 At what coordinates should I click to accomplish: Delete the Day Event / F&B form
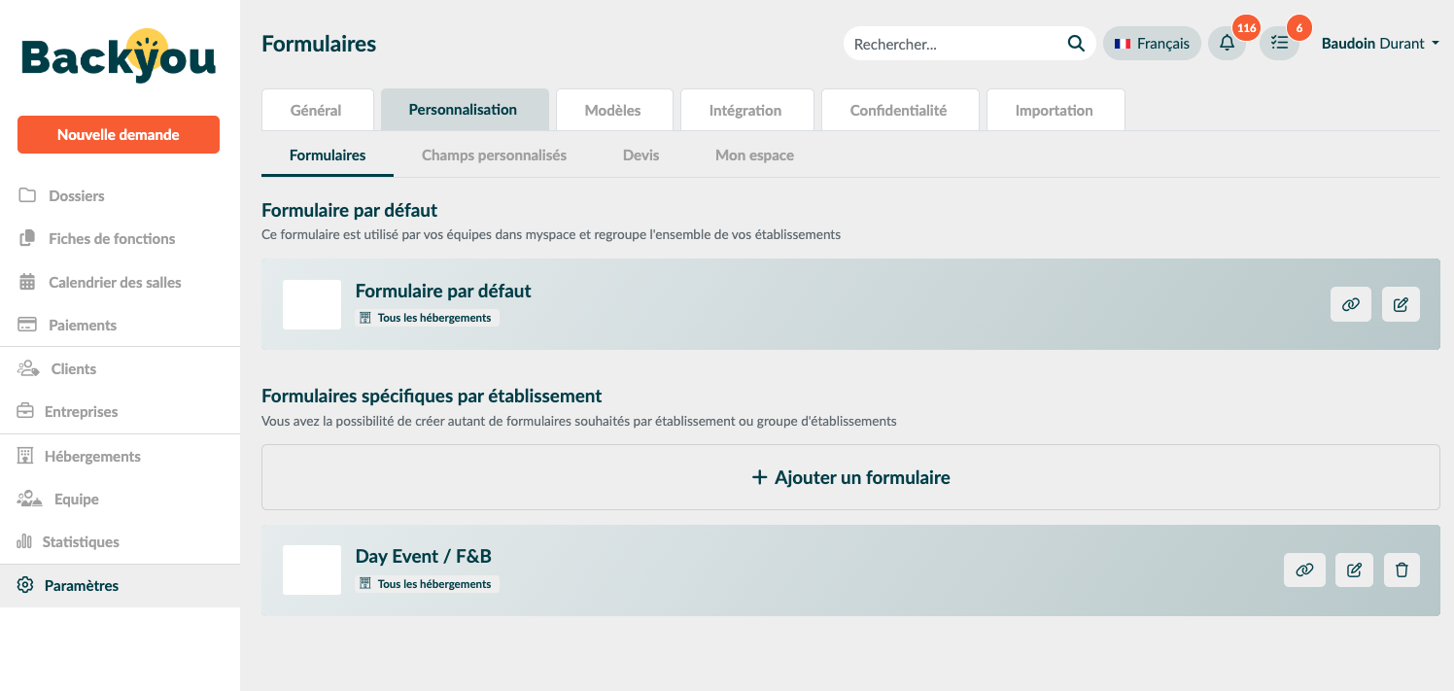[1402, 570]
